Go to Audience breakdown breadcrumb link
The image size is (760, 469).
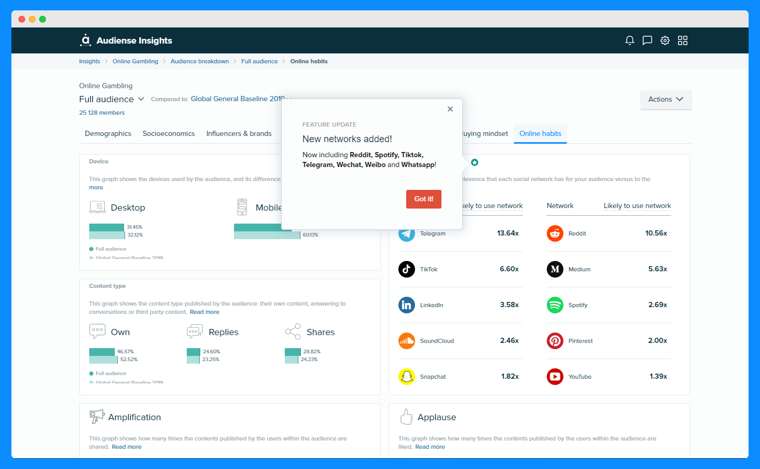pos(200,61)
